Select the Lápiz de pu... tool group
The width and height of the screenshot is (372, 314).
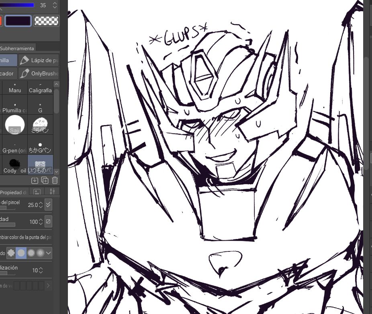click(x=39, y=60)
